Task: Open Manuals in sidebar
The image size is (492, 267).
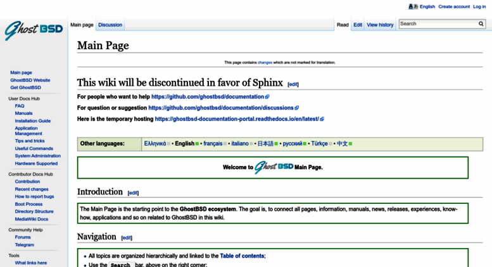Action: click(x=23, y=114)
